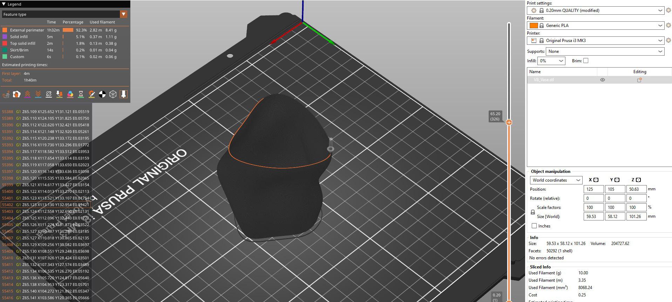
Task: Select G-code line 55416
Action: click(x=46, y=298)
